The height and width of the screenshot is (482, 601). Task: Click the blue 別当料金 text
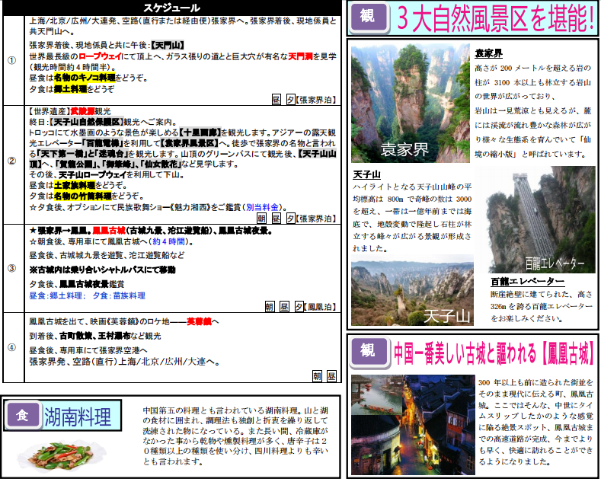tap(263, 207)
